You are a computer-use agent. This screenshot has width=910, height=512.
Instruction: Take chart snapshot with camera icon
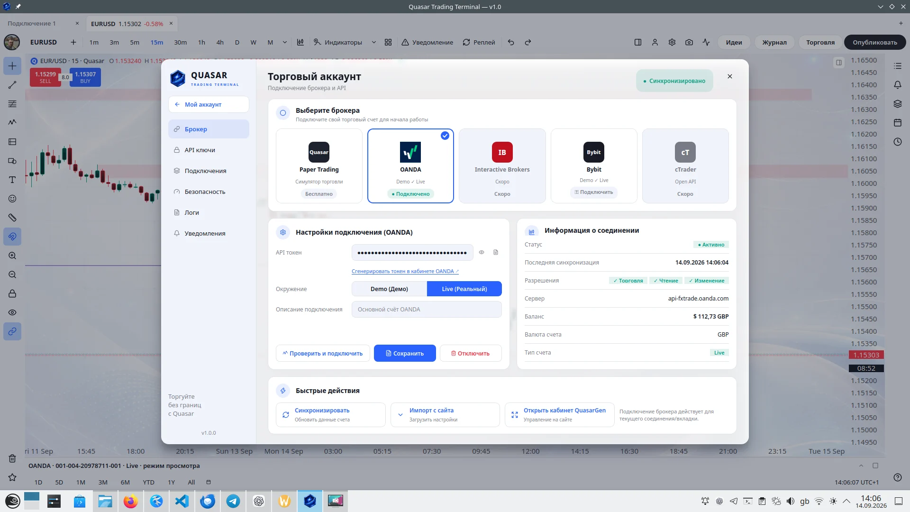(689, 42)
